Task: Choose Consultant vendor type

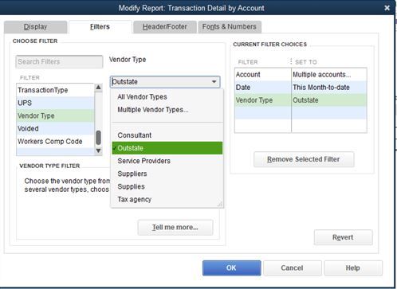Action: pyautogui.click(x=167, y=135)
